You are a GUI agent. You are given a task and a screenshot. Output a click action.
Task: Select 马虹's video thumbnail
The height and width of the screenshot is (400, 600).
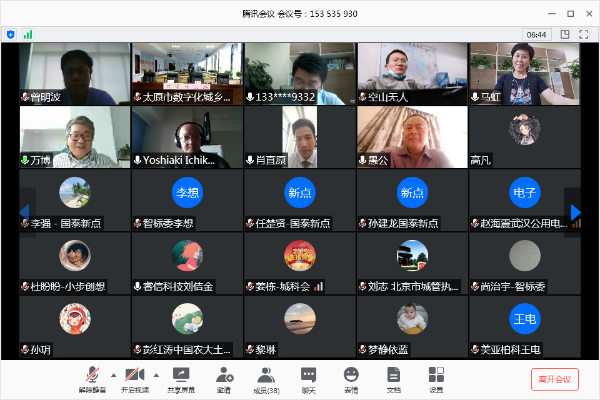coord(524,74)
